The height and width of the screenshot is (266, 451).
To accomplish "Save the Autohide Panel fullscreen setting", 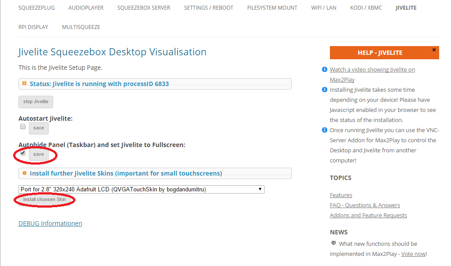I will 39,155.
